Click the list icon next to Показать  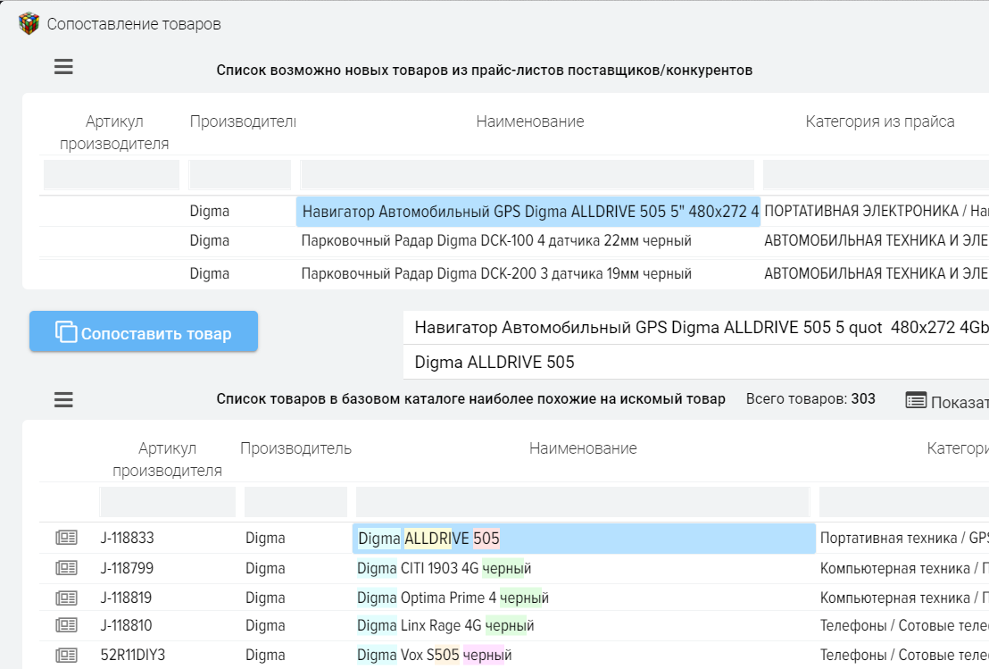[x=915, y=400]
